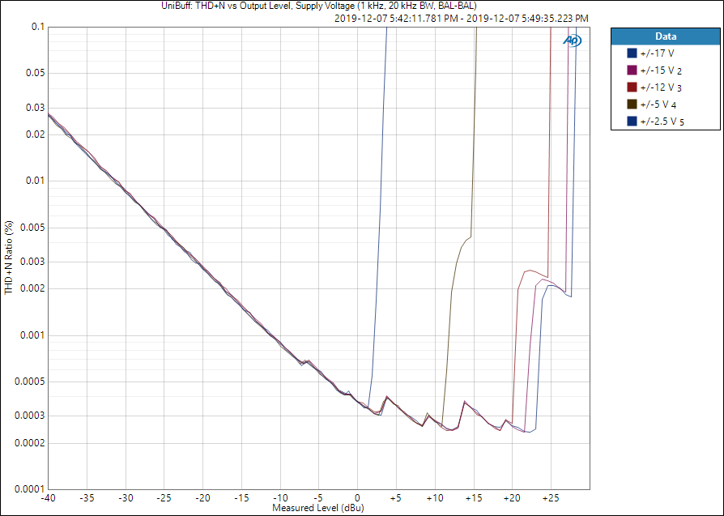The width and height of the screenshot is (724, 516).
Task: Click the Measured Level (dBu) x-axis label
Action: coord(318,508)
